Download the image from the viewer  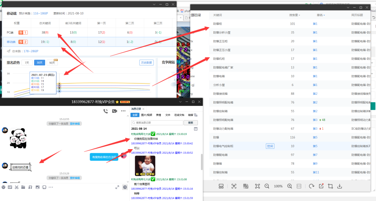340,186
